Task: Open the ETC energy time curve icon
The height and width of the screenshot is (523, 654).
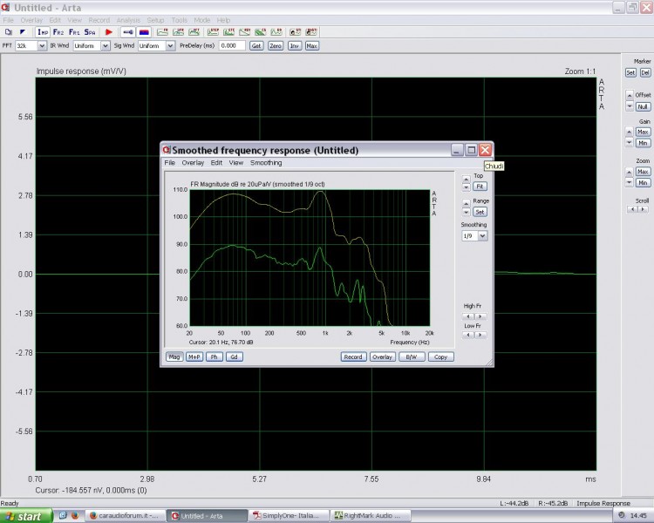Action: click(229, 32)
